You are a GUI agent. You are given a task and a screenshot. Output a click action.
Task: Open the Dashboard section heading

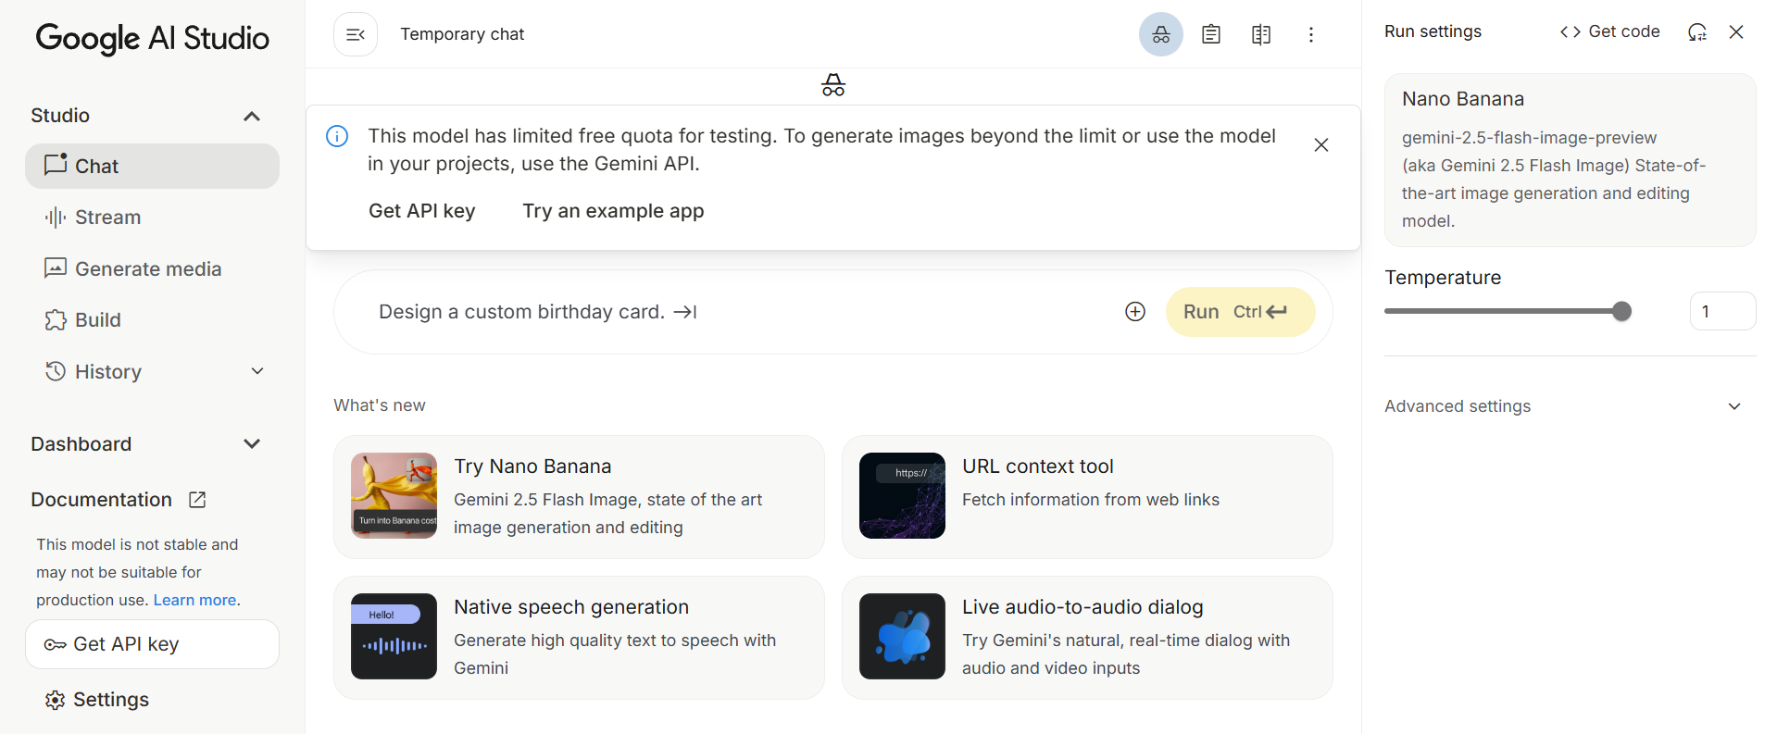tap(81, 444)
